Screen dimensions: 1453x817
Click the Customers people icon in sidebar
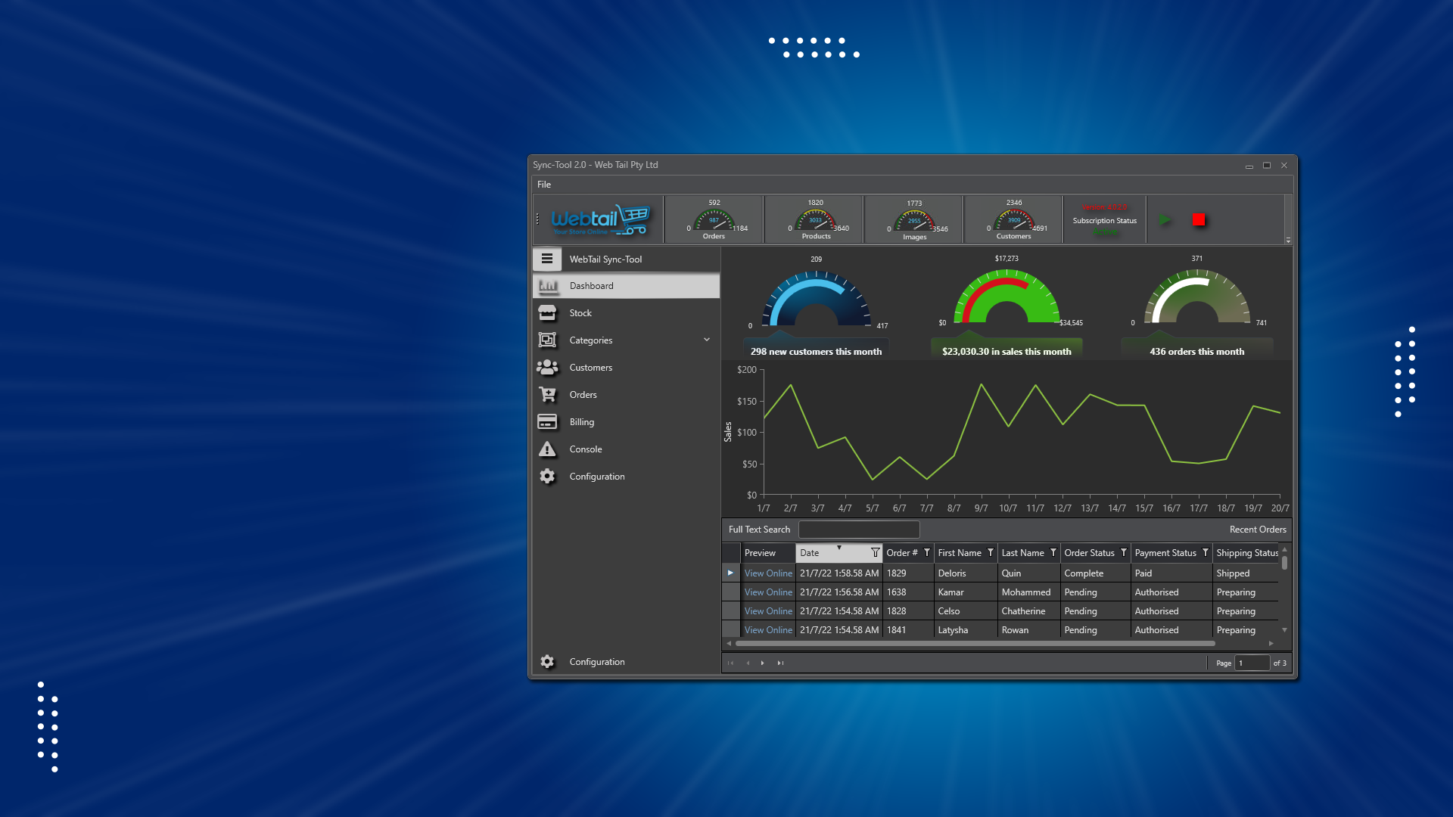coord(547,368)
